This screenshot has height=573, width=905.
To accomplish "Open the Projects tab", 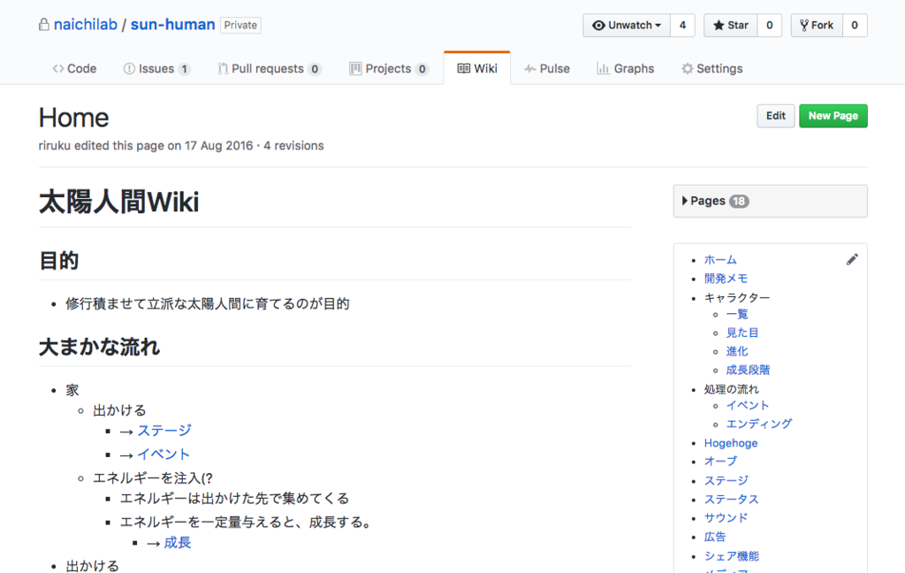I will point(389,69).
